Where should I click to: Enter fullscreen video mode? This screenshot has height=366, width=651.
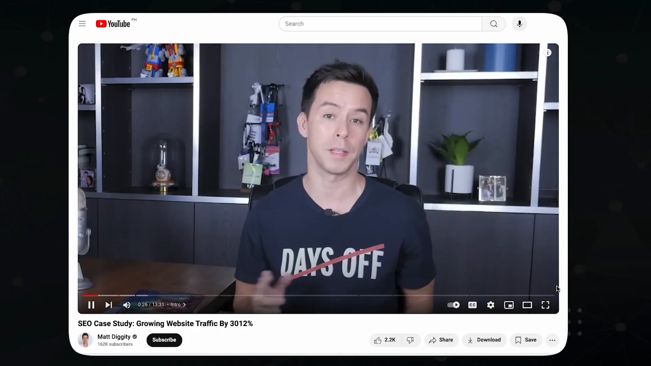[546, 305]
